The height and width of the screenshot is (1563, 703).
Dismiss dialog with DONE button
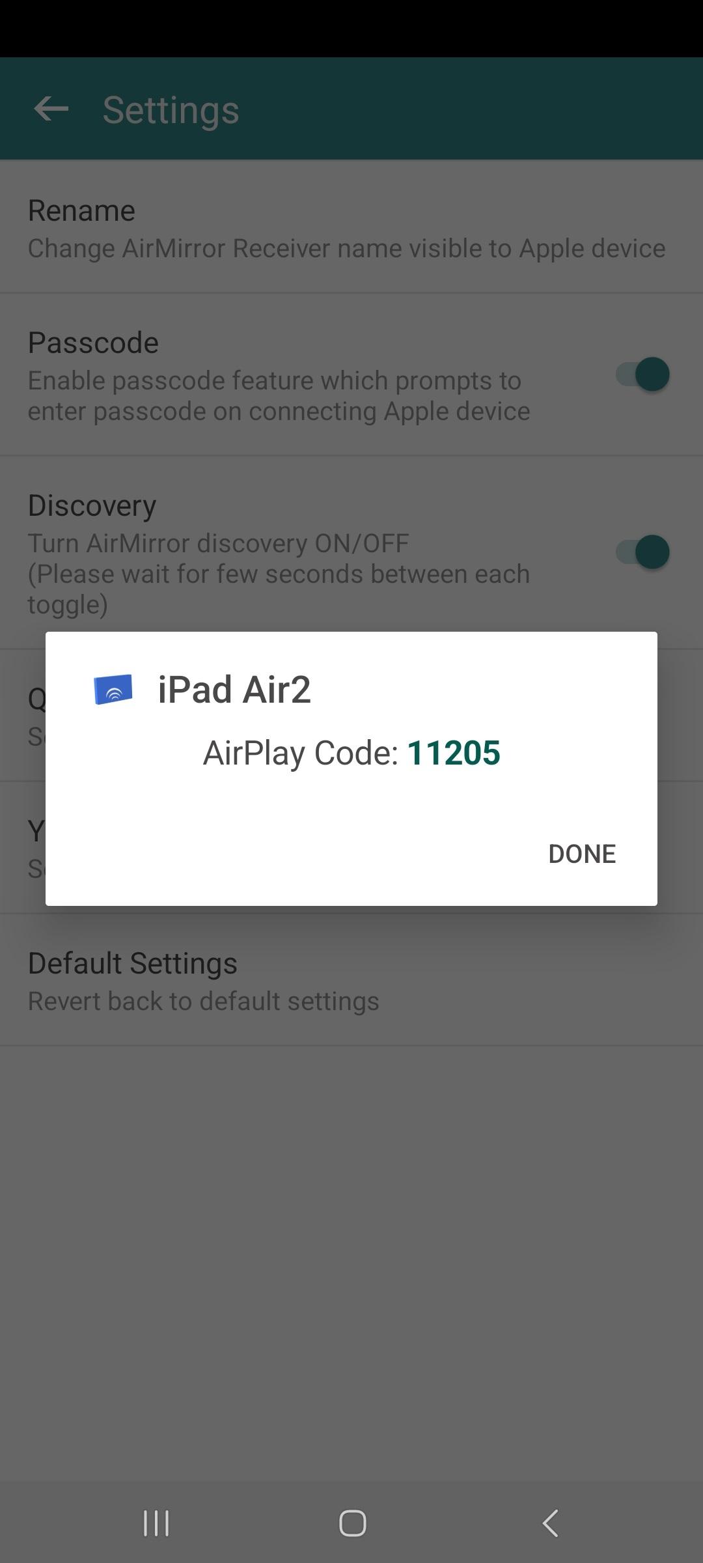click(x=582, y=854)
